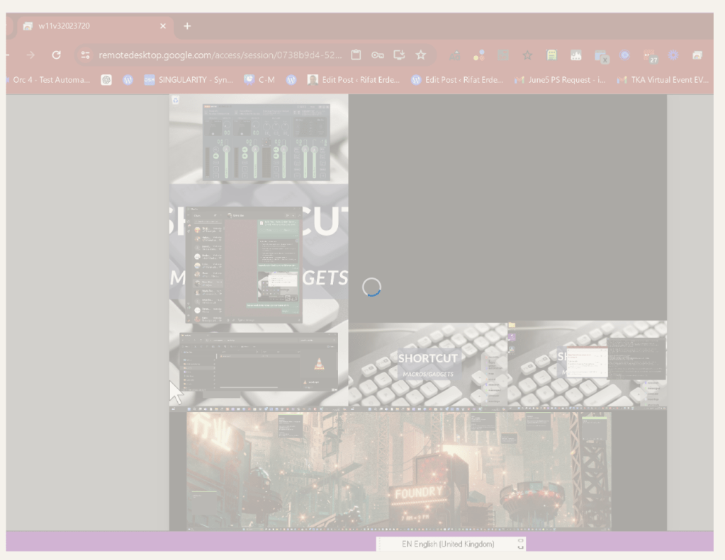This screenshot has height=560, width=725.
Task: Click the extension icon with x badge
Action: tap(601, 57)
